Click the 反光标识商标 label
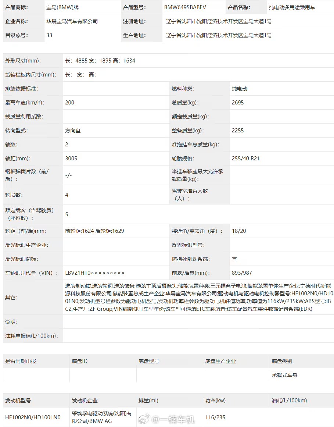The height and width of the screenshot is (427, 334). 22,259
